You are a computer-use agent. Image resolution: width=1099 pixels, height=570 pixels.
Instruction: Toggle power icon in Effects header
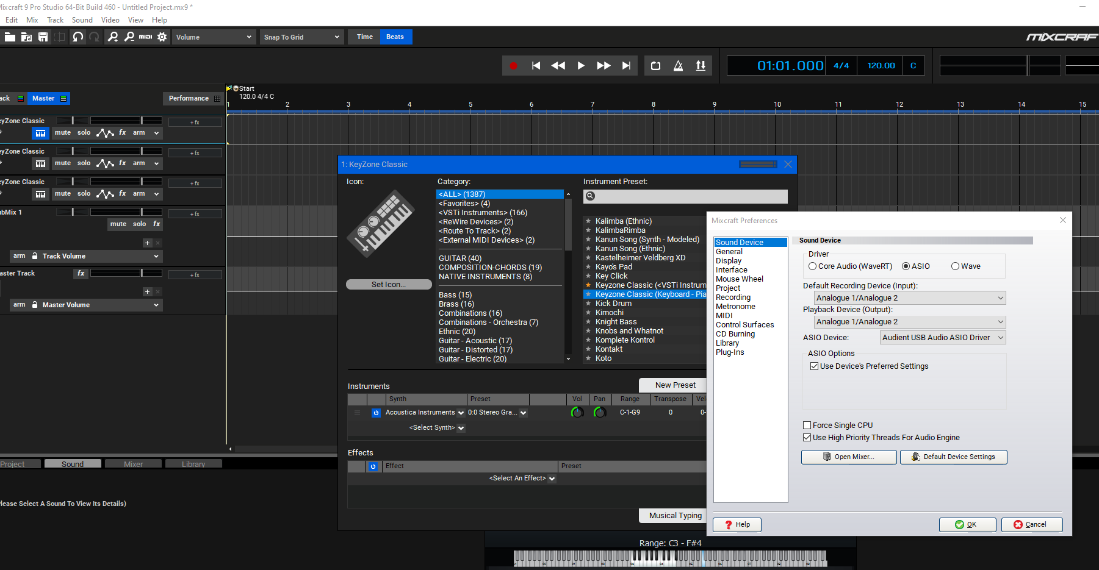pyautogui.click(x=373, y=466)
